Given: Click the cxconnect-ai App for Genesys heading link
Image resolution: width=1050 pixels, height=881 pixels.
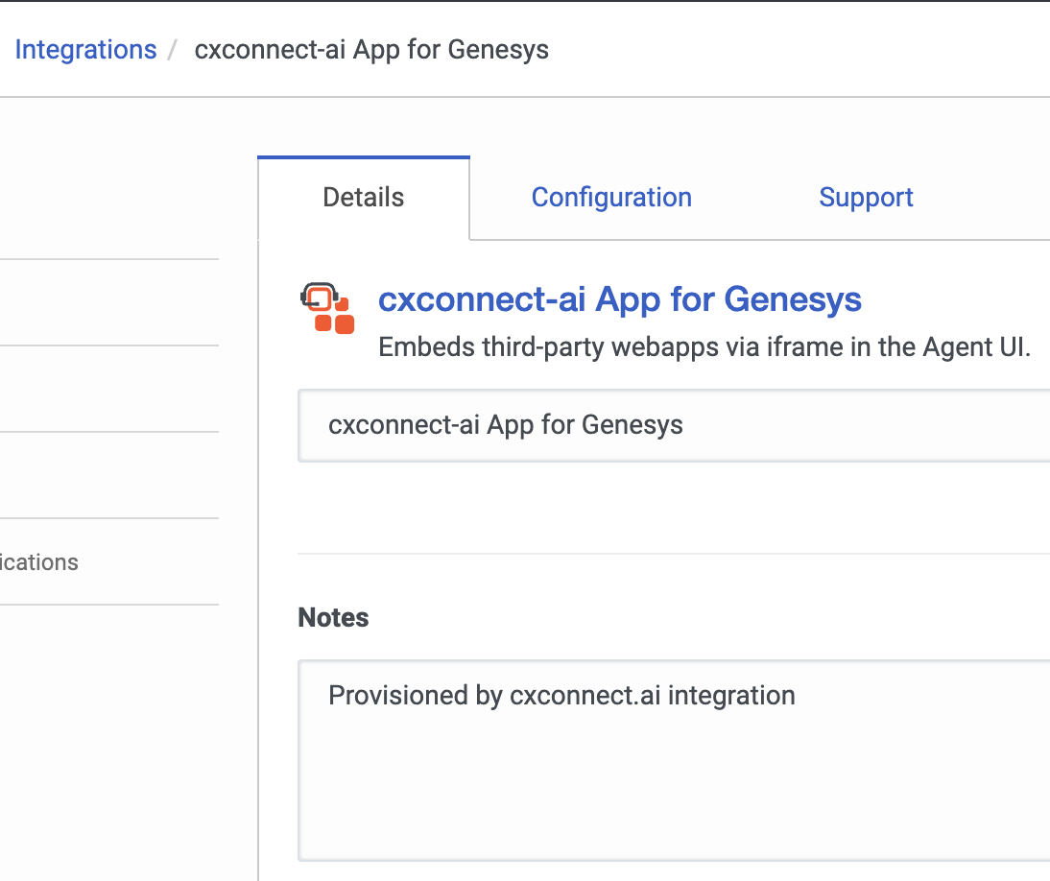Looking at the screenshot, I should (x=620, y=299).
